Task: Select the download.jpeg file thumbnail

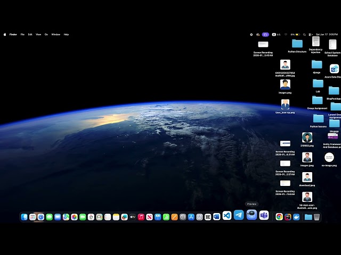Action: 307,177
